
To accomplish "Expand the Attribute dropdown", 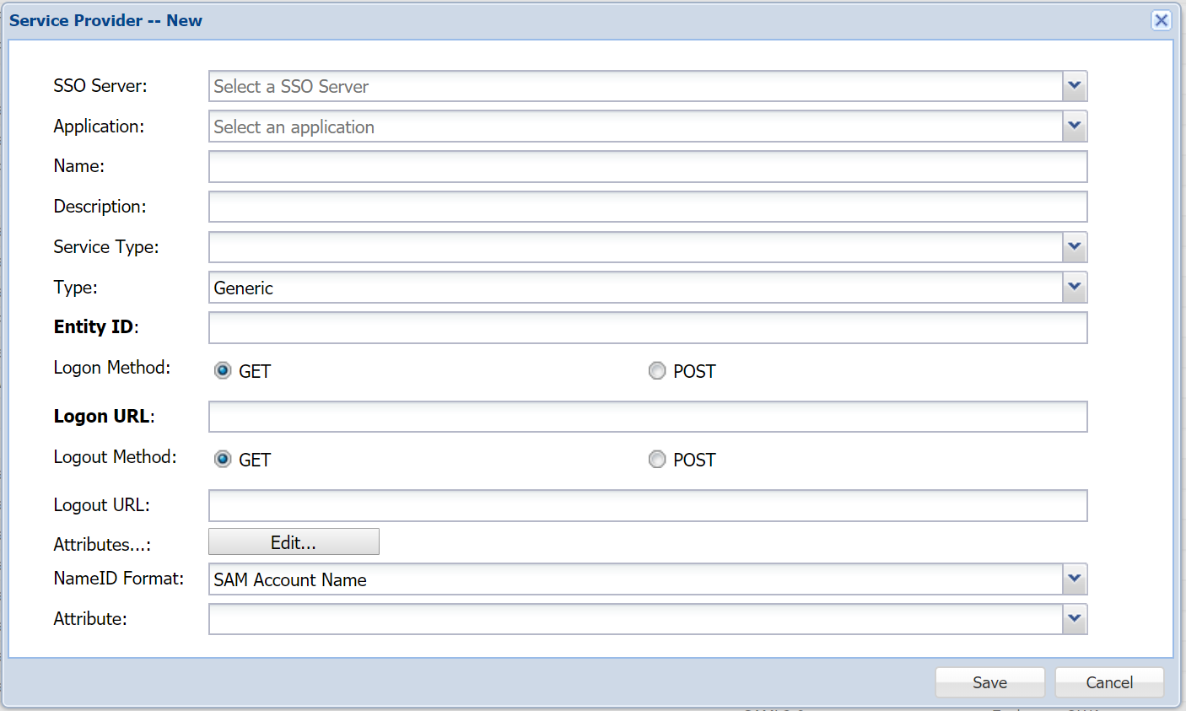I will pos(1074,619).
